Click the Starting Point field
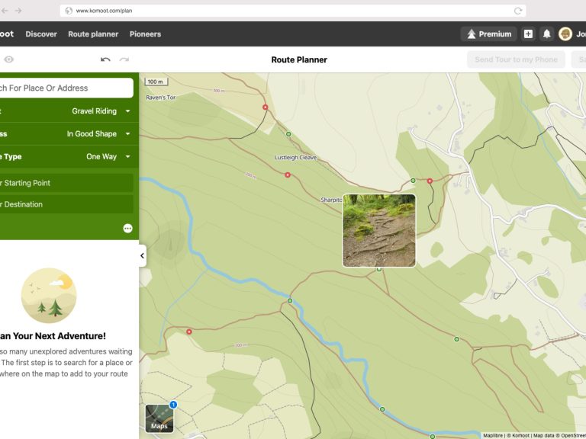This screenshot has height=439, width=586. pos(66,183)
